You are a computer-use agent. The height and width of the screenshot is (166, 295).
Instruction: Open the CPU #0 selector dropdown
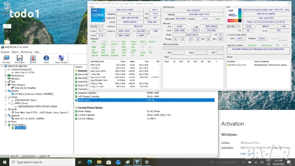coord(96,27)
